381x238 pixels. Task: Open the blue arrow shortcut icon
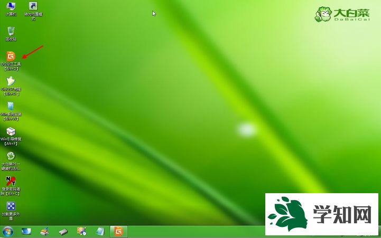pos(33,11)
